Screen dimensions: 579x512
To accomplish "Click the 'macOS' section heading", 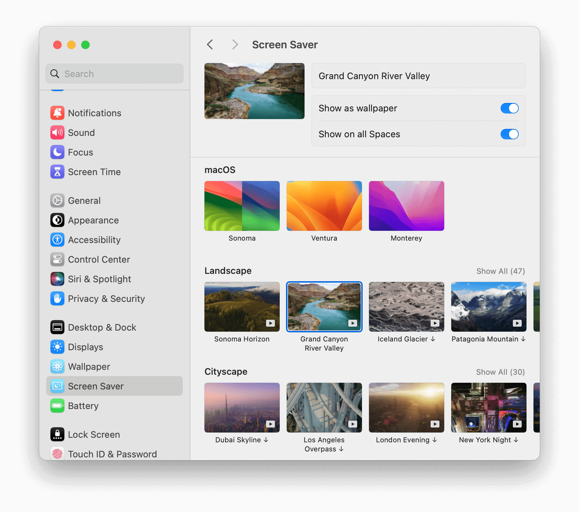I will tap(220, 170).
